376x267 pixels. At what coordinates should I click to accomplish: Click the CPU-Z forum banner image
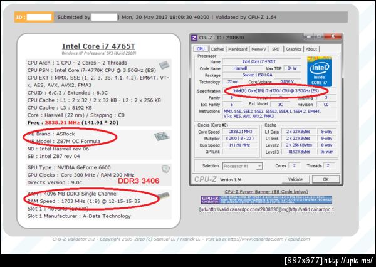[266, 199]
